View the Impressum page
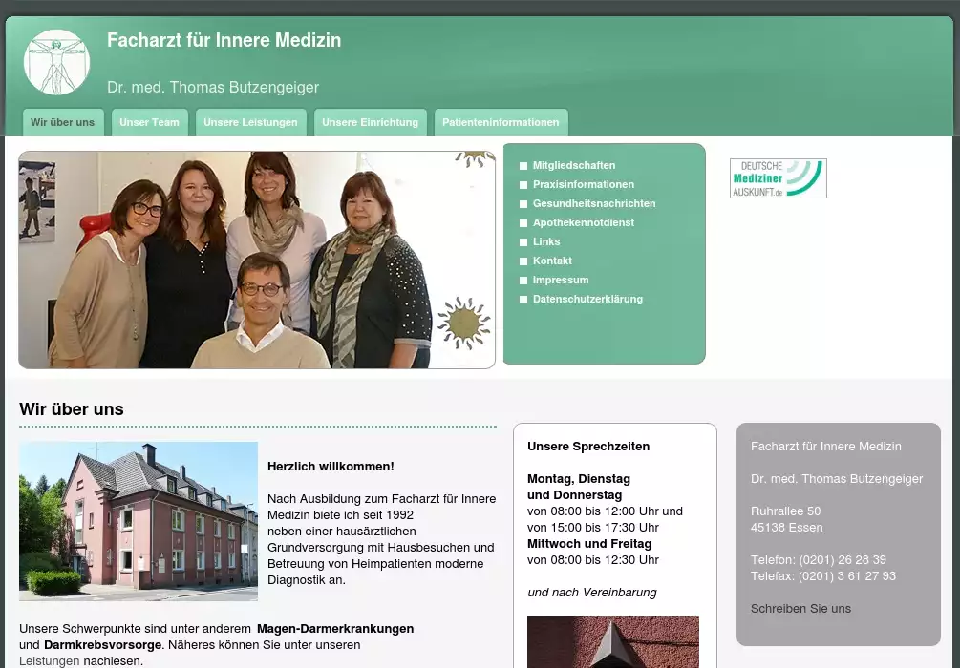This screenshot has height=668, width=960. point(561,280)
